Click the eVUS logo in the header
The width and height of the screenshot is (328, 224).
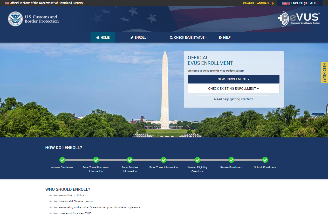click(x=299, y=19)
